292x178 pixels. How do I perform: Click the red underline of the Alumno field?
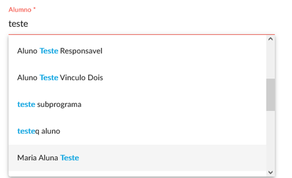142,34
